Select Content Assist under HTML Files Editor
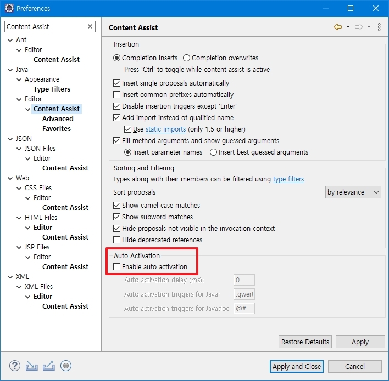The width and height of the screenshot is (389, 381). [65, 237]
